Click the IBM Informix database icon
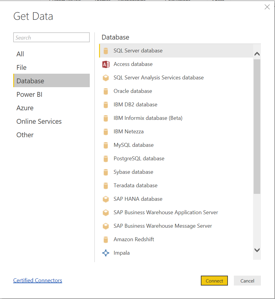The image size is (275, 299). [106, 118]
